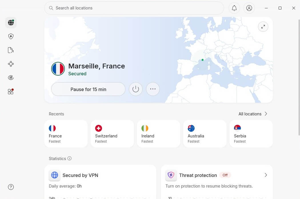The height and width of the screenshot is (199, 300).
Task: Click the Marseille, France heading
Action: 97,66
